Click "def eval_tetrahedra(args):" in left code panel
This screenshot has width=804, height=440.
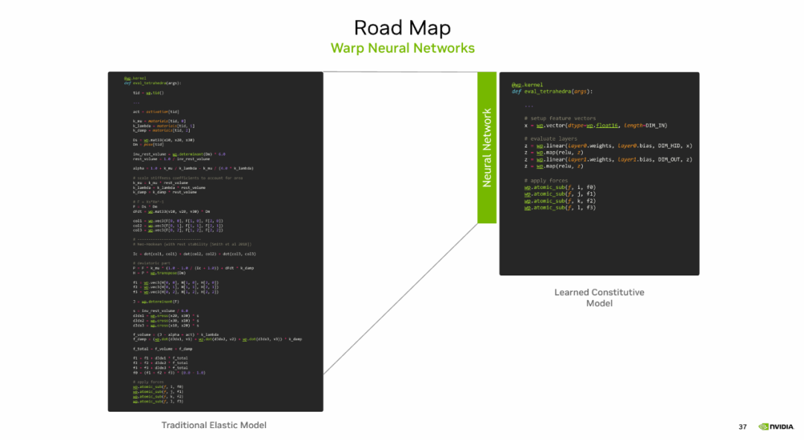[153, 83]
